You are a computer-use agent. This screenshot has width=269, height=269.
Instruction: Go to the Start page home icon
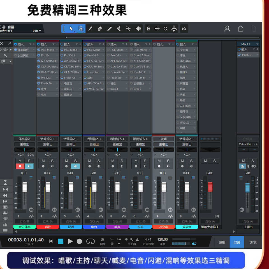(x=240, y=29)
